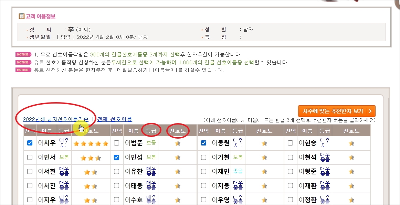400x205 pixels.
Task: Check the 이민서 name checkbox
Action: coord(30,157)
